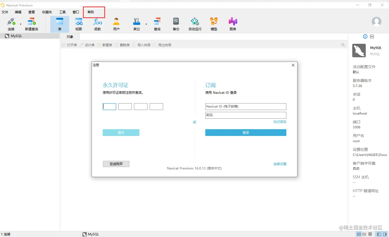This screenshot has height=237, width=389.
Task: Click the search magnifier in object toolbar
Action: (x=343, y=45)
